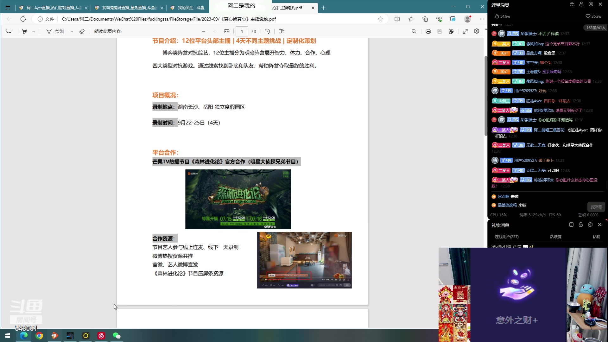Toggle danmaku panel collapse icon
Viewport: 608px width, 342px height.
click(572, 4)
